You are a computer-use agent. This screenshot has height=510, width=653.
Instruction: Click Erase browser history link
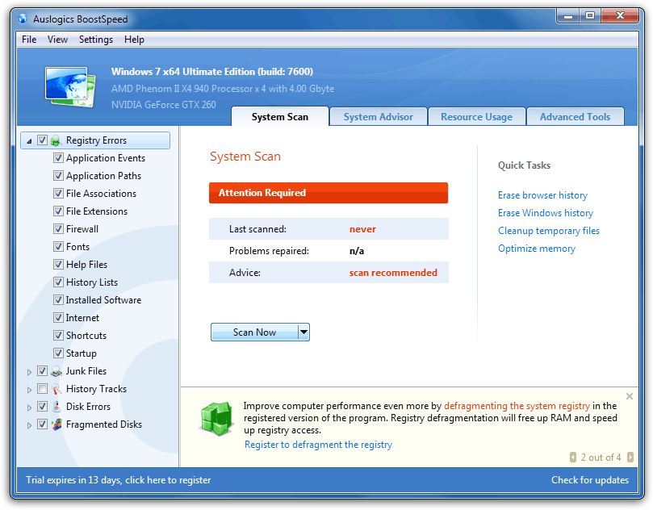542,195
